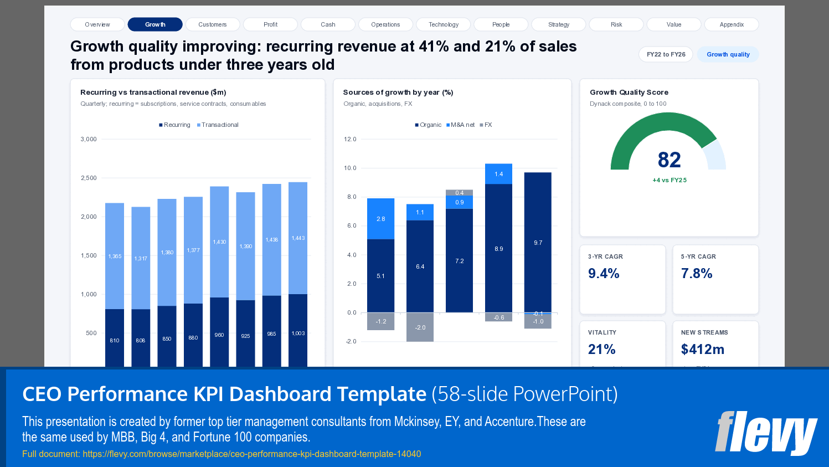Click the New Streams $412m card
This screenshot has height=467, width=829.
point(715,343)
